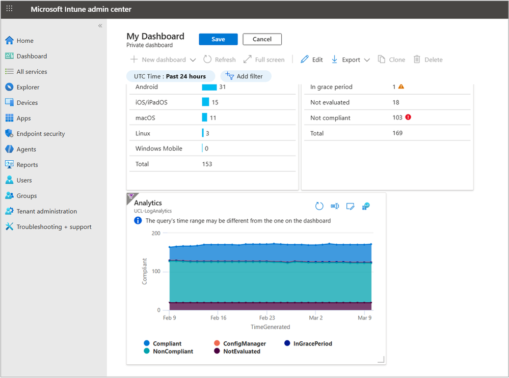
Task: Click the Refresh toolbar button
Action: click(220, 60)
